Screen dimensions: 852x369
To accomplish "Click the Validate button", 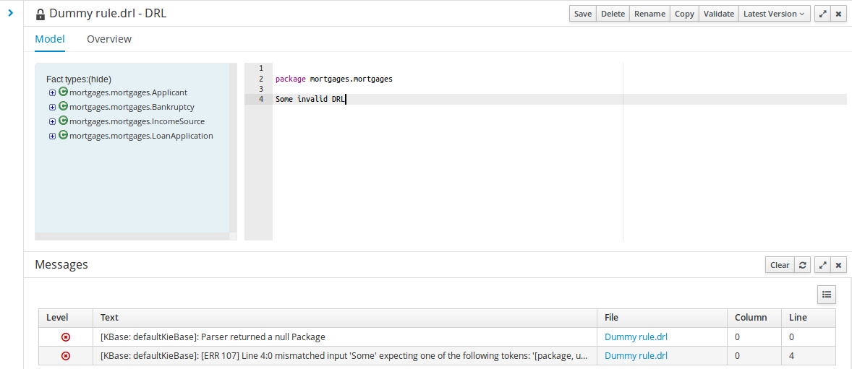I will [719, 14].
